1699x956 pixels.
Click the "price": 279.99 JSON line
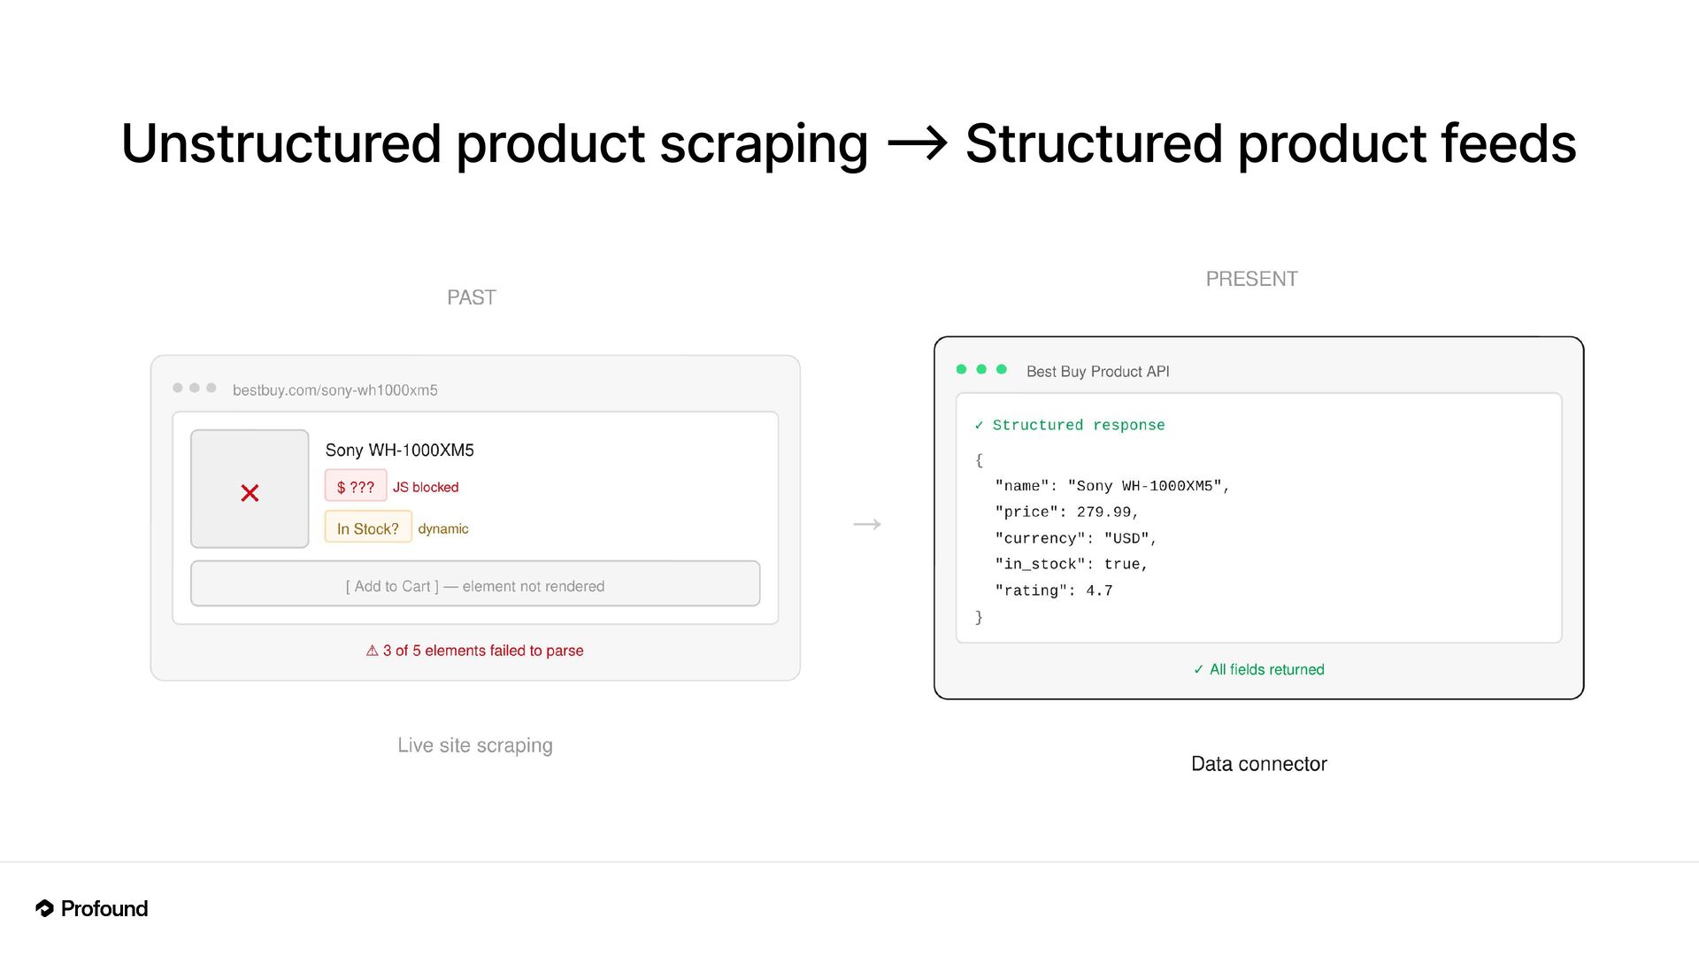[x=1066, y=513]
